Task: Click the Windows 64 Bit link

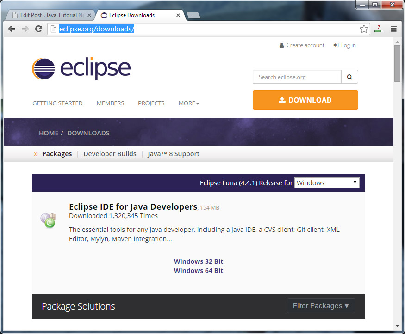Action: (x=199, y=270)
